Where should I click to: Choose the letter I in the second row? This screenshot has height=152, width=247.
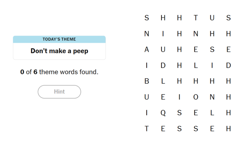click(163, 34)
